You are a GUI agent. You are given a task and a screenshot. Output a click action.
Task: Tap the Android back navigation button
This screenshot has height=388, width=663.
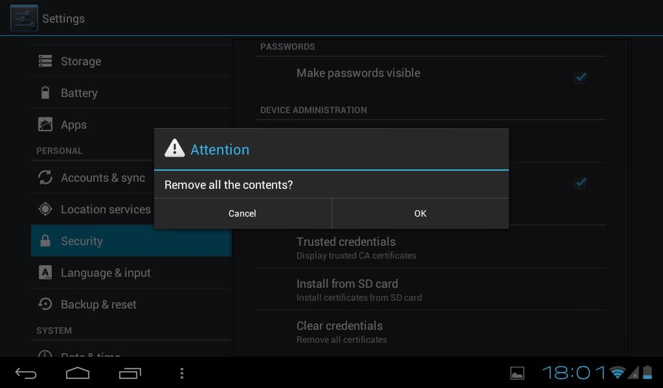coord(26,373)
